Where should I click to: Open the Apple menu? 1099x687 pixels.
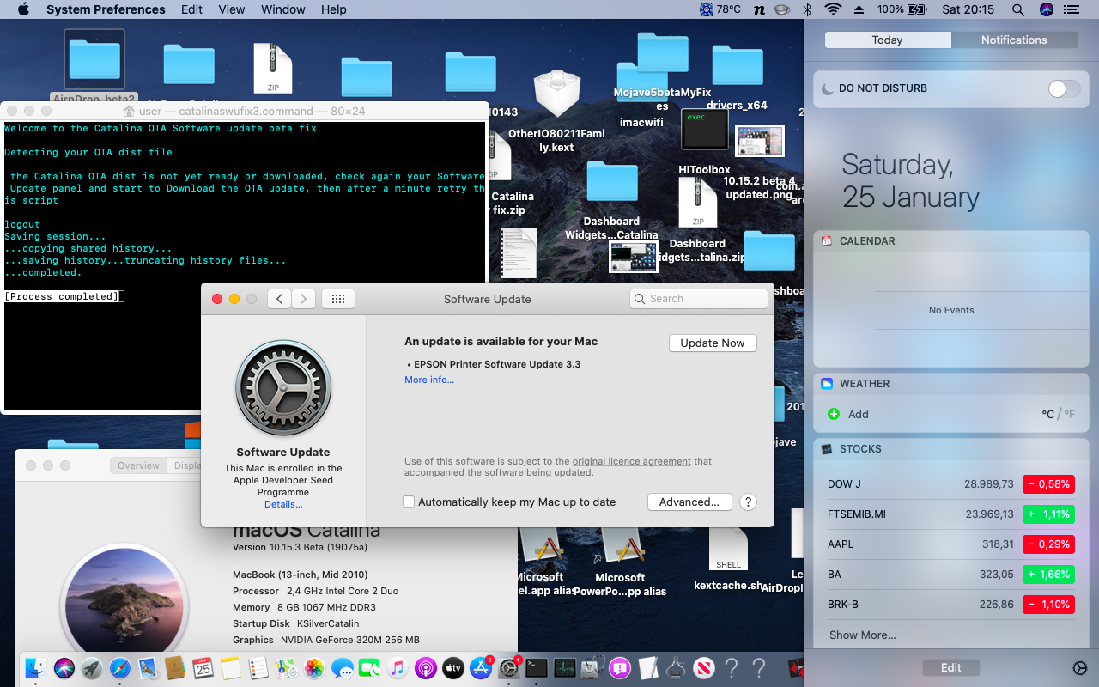point(22,9)
